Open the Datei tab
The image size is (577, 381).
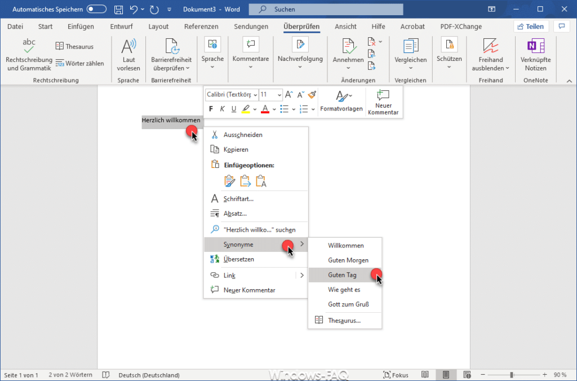pos(15,26)
